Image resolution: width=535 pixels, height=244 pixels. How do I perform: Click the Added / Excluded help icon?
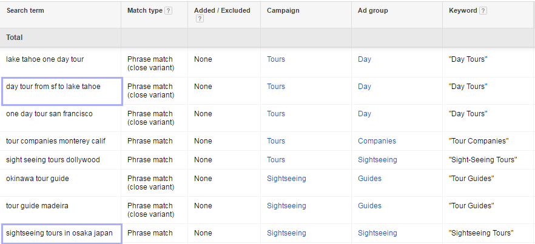pyautogui.click(x=200, y=19)
